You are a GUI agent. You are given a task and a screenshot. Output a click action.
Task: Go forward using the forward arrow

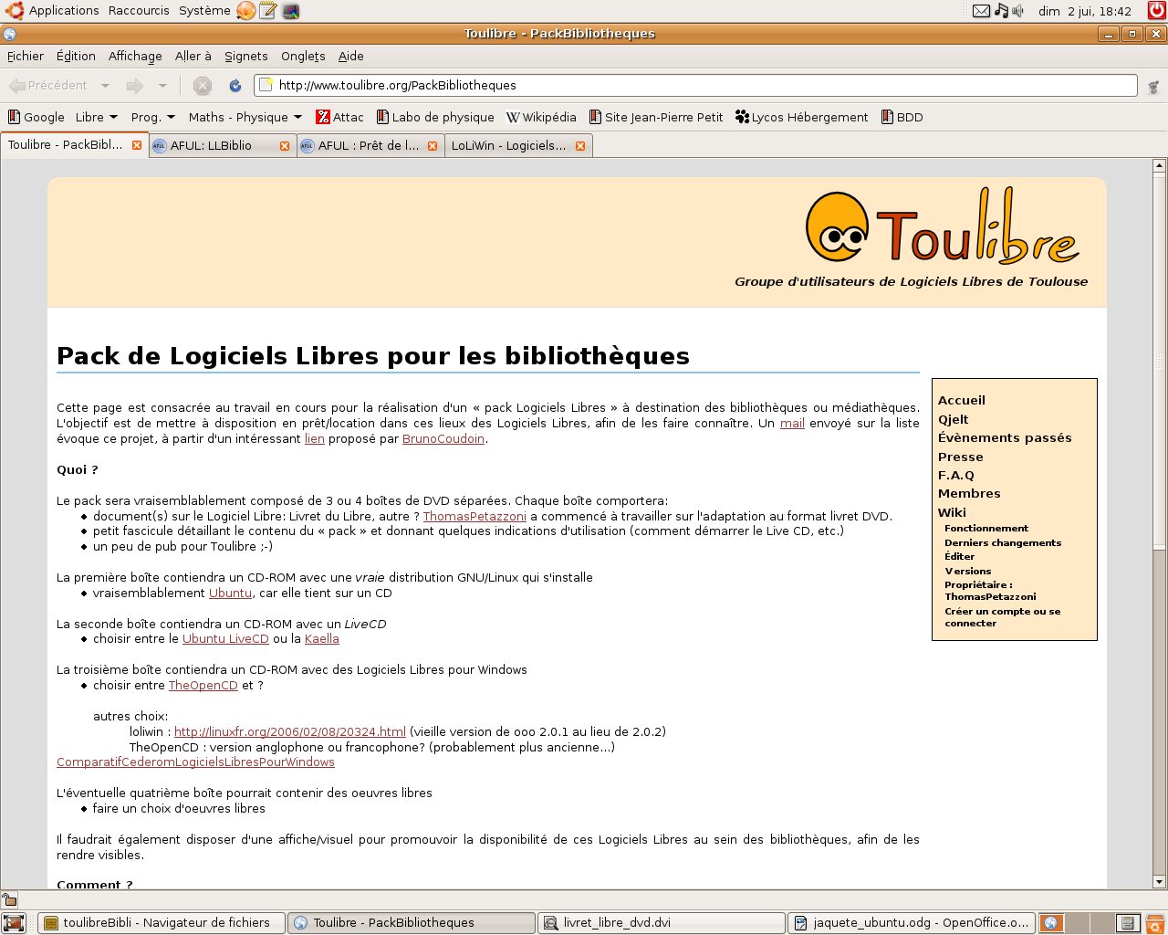(x=134, y=86)
